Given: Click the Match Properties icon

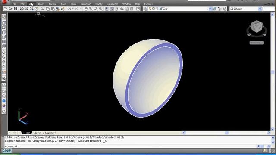Looking at the screenshot, I should tap(57, 9).
